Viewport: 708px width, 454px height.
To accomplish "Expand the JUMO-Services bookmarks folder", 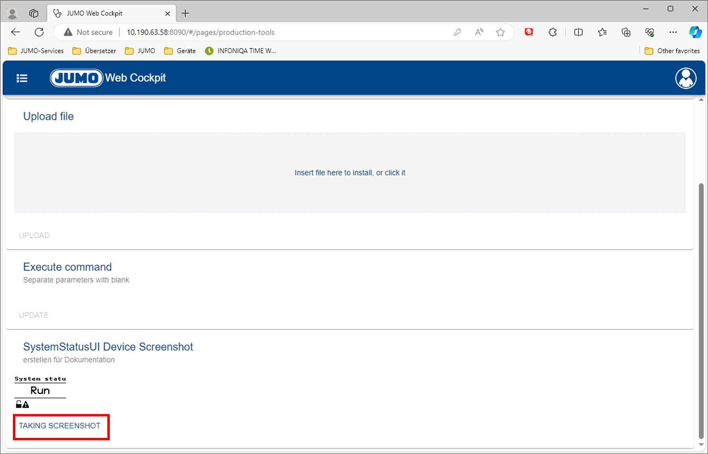I will tap(36, 51).
